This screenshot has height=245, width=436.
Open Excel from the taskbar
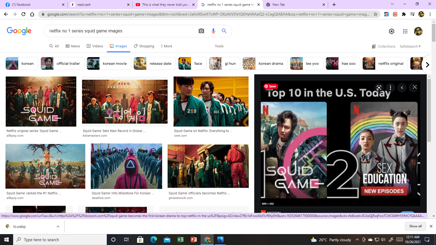click(x=180, y=240)
